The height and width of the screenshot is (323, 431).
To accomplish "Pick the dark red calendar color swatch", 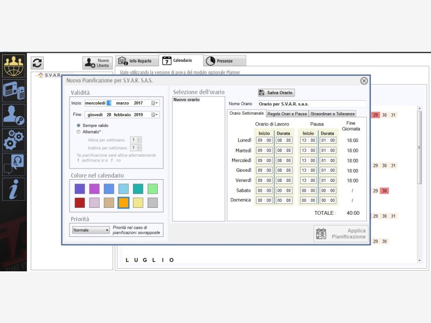I will [80, 202].
